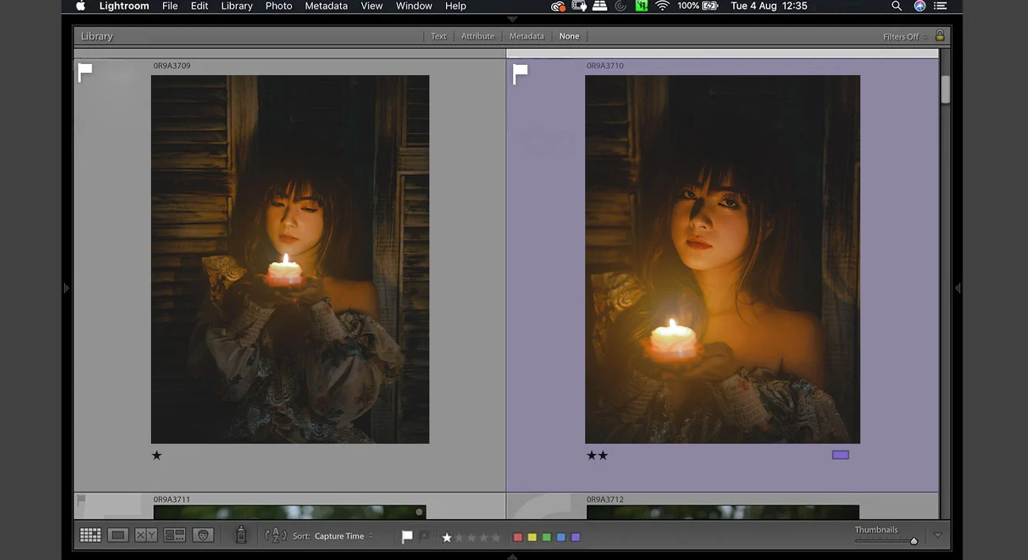Toggle flag on photo 0R9A3709
This screenshot has height=560, width=1028.
click(85, 73)
